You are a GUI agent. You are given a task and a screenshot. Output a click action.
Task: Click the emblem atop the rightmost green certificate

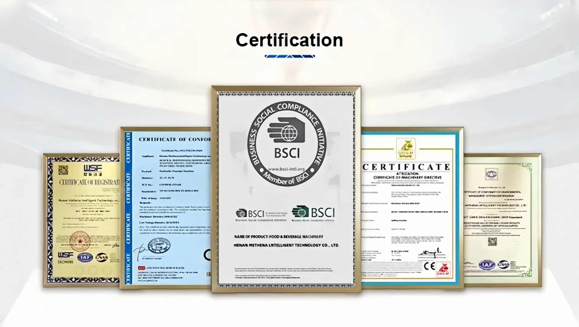[x=491, y=174]
